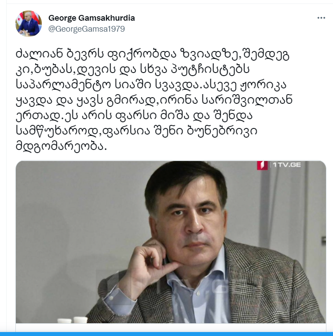Viewport: 333px width, 336px height.
Task: Click the blue bar at screen bottom
Action: [166, 334]
